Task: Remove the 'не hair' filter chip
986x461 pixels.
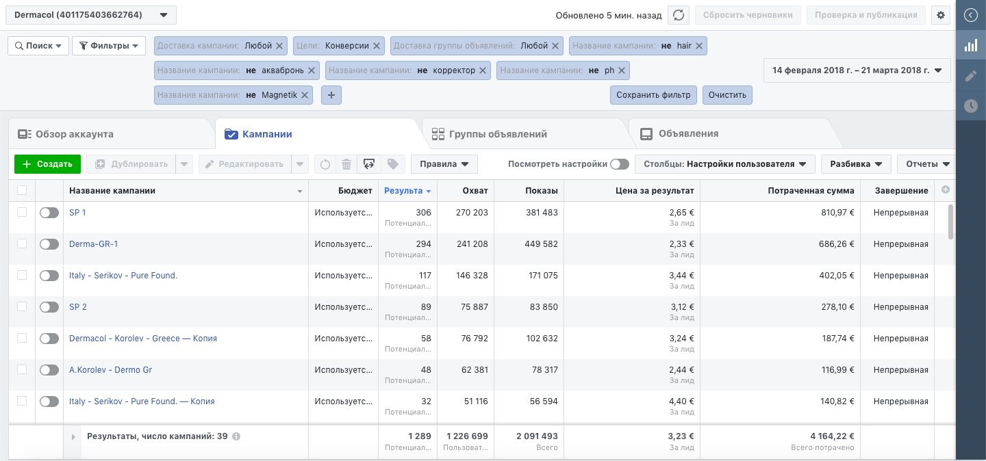Action: 698,46
